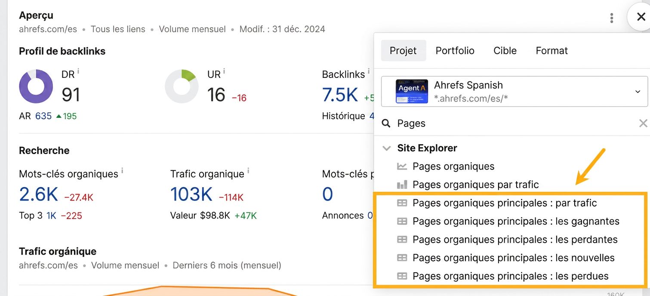This screenshot has height=296, width=650.
Task: Click the Profil de backlinks heading
Action: [62, 51]
